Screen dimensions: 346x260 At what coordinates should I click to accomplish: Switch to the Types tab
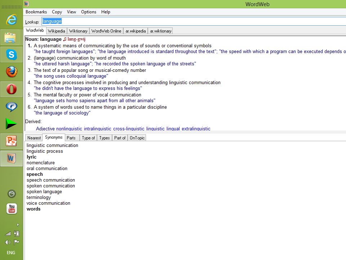105,138
